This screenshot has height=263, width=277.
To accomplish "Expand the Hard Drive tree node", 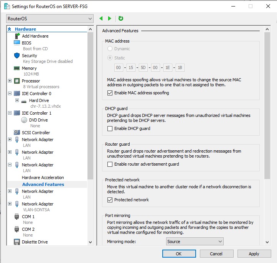I will (17, 100).
